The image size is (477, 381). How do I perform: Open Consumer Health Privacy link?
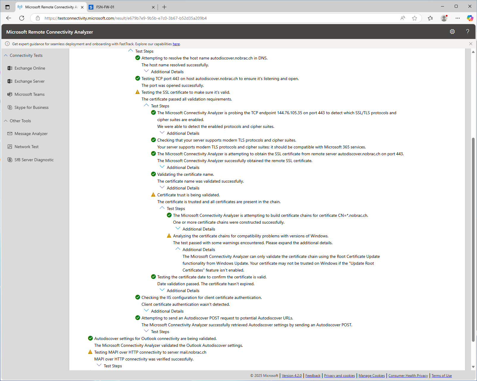408,376
